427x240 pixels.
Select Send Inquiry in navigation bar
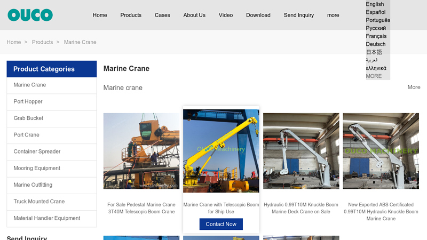pyautogui.click(x=299, y=15)
